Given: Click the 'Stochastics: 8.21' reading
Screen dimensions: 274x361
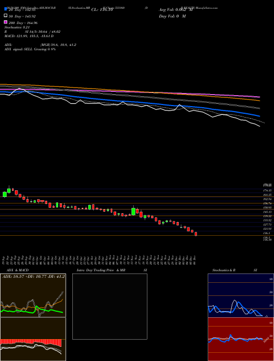Looking at the screenshot, I should point(17,27).
